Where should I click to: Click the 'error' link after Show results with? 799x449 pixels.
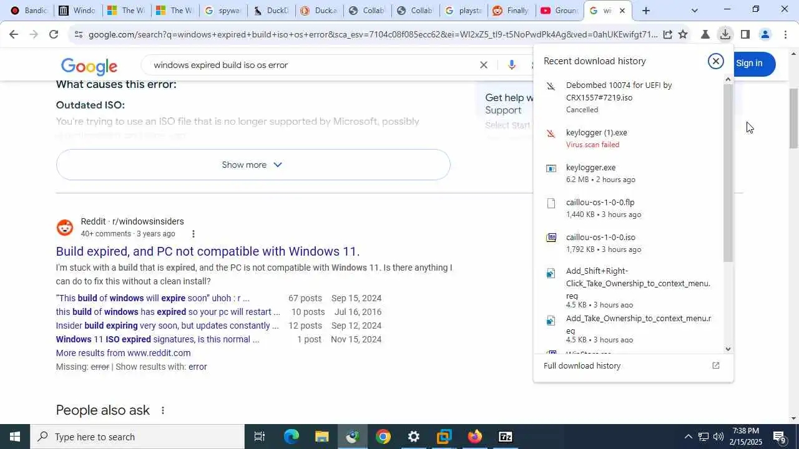tap(197, 367)
